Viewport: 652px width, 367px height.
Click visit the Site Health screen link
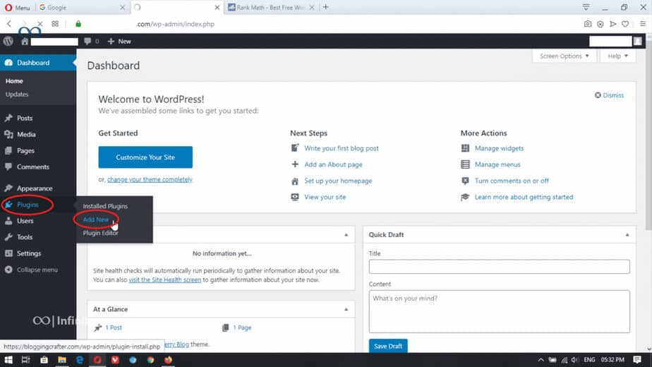point(164,280)
